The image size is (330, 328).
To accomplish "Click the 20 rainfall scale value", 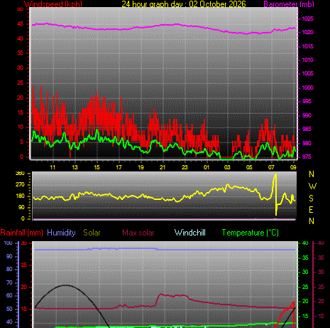I will pyautogui.click(x=24, y=287).
